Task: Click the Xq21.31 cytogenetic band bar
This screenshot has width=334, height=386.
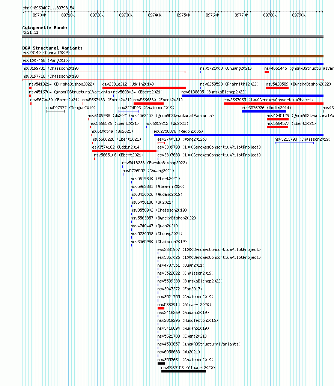Action: tap(173, 36)
